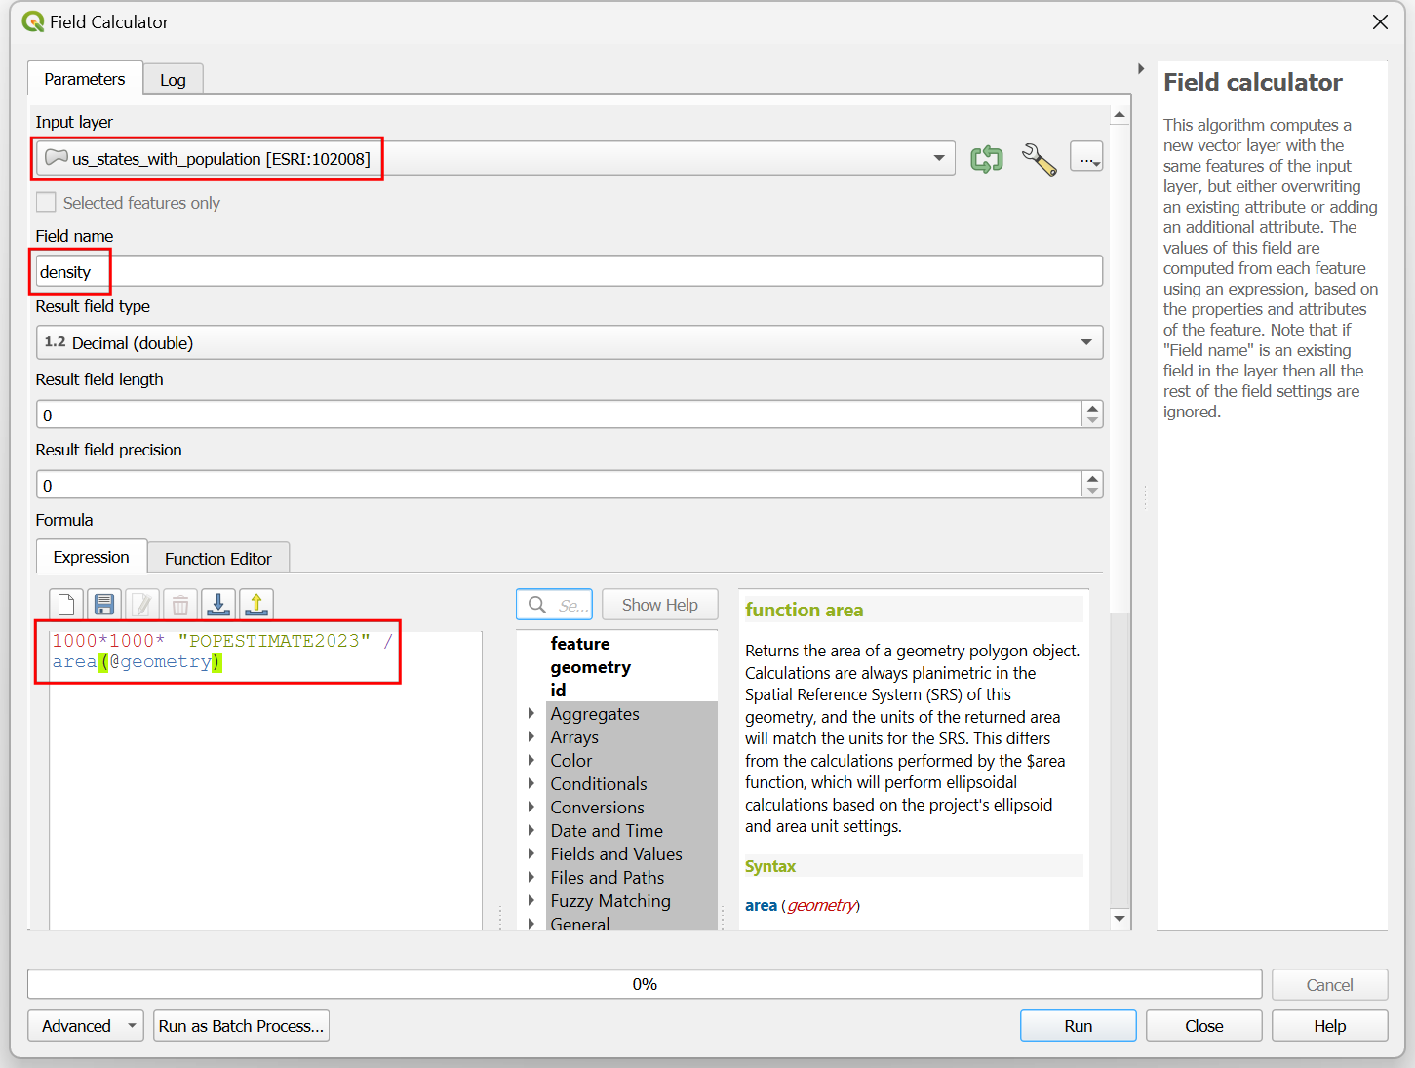1415x1068 pixels.
Task: Open the Result field type dropdown
Action: pyautogui.click(x=1085, y=342)
